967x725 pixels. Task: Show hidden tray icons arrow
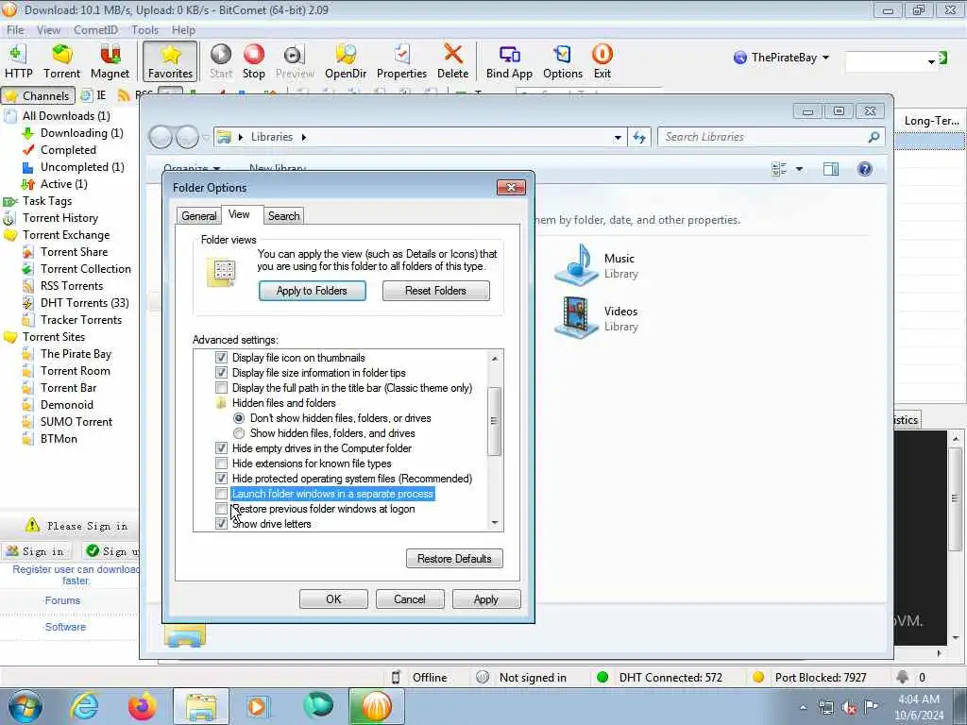click(x=803, y=708)
